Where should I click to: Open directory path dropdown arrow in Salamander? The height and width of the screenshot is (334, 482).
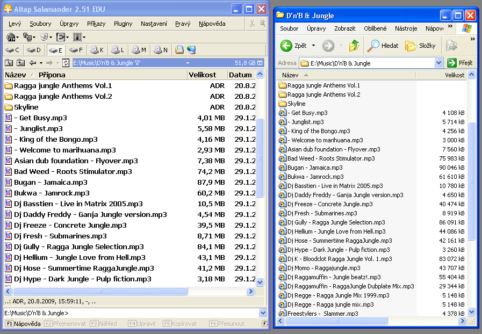[188, 63]
